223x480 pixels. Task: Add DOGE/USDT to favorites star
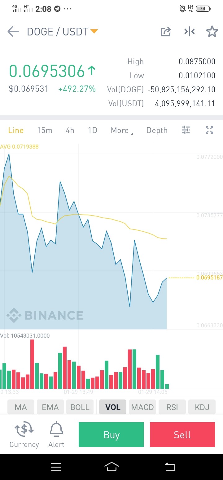tap(212, 32)
